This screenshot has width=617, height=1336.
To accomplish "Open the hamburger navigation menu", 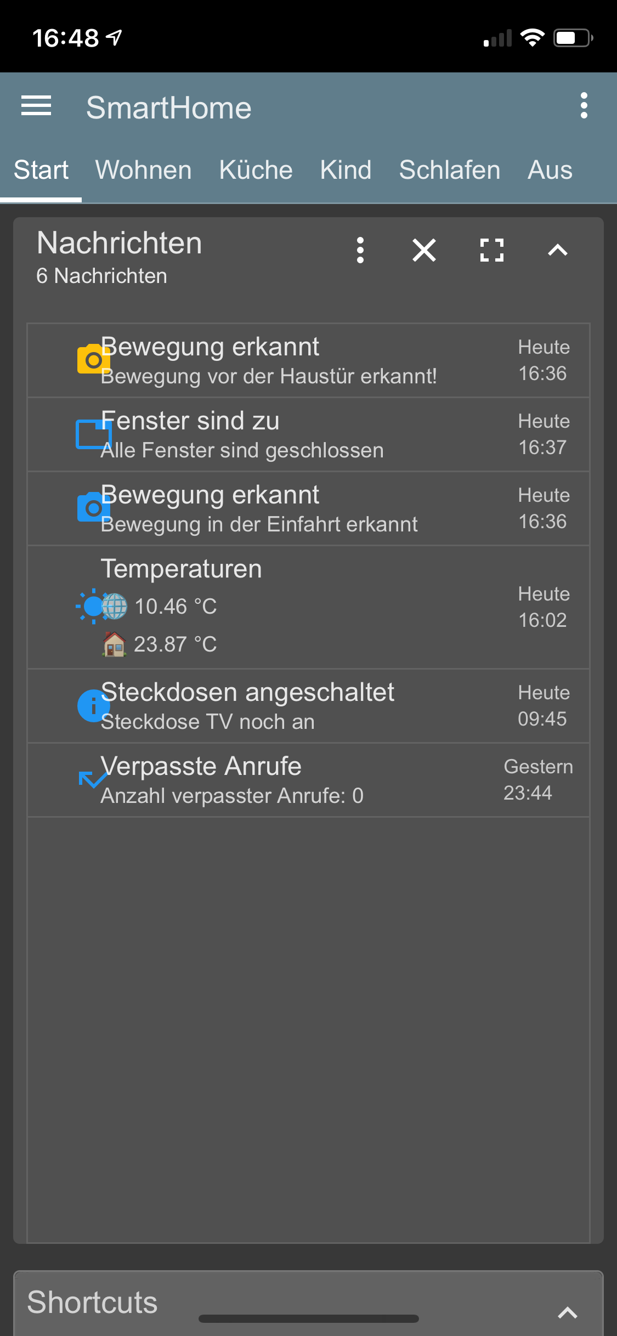I will [36, 106].
